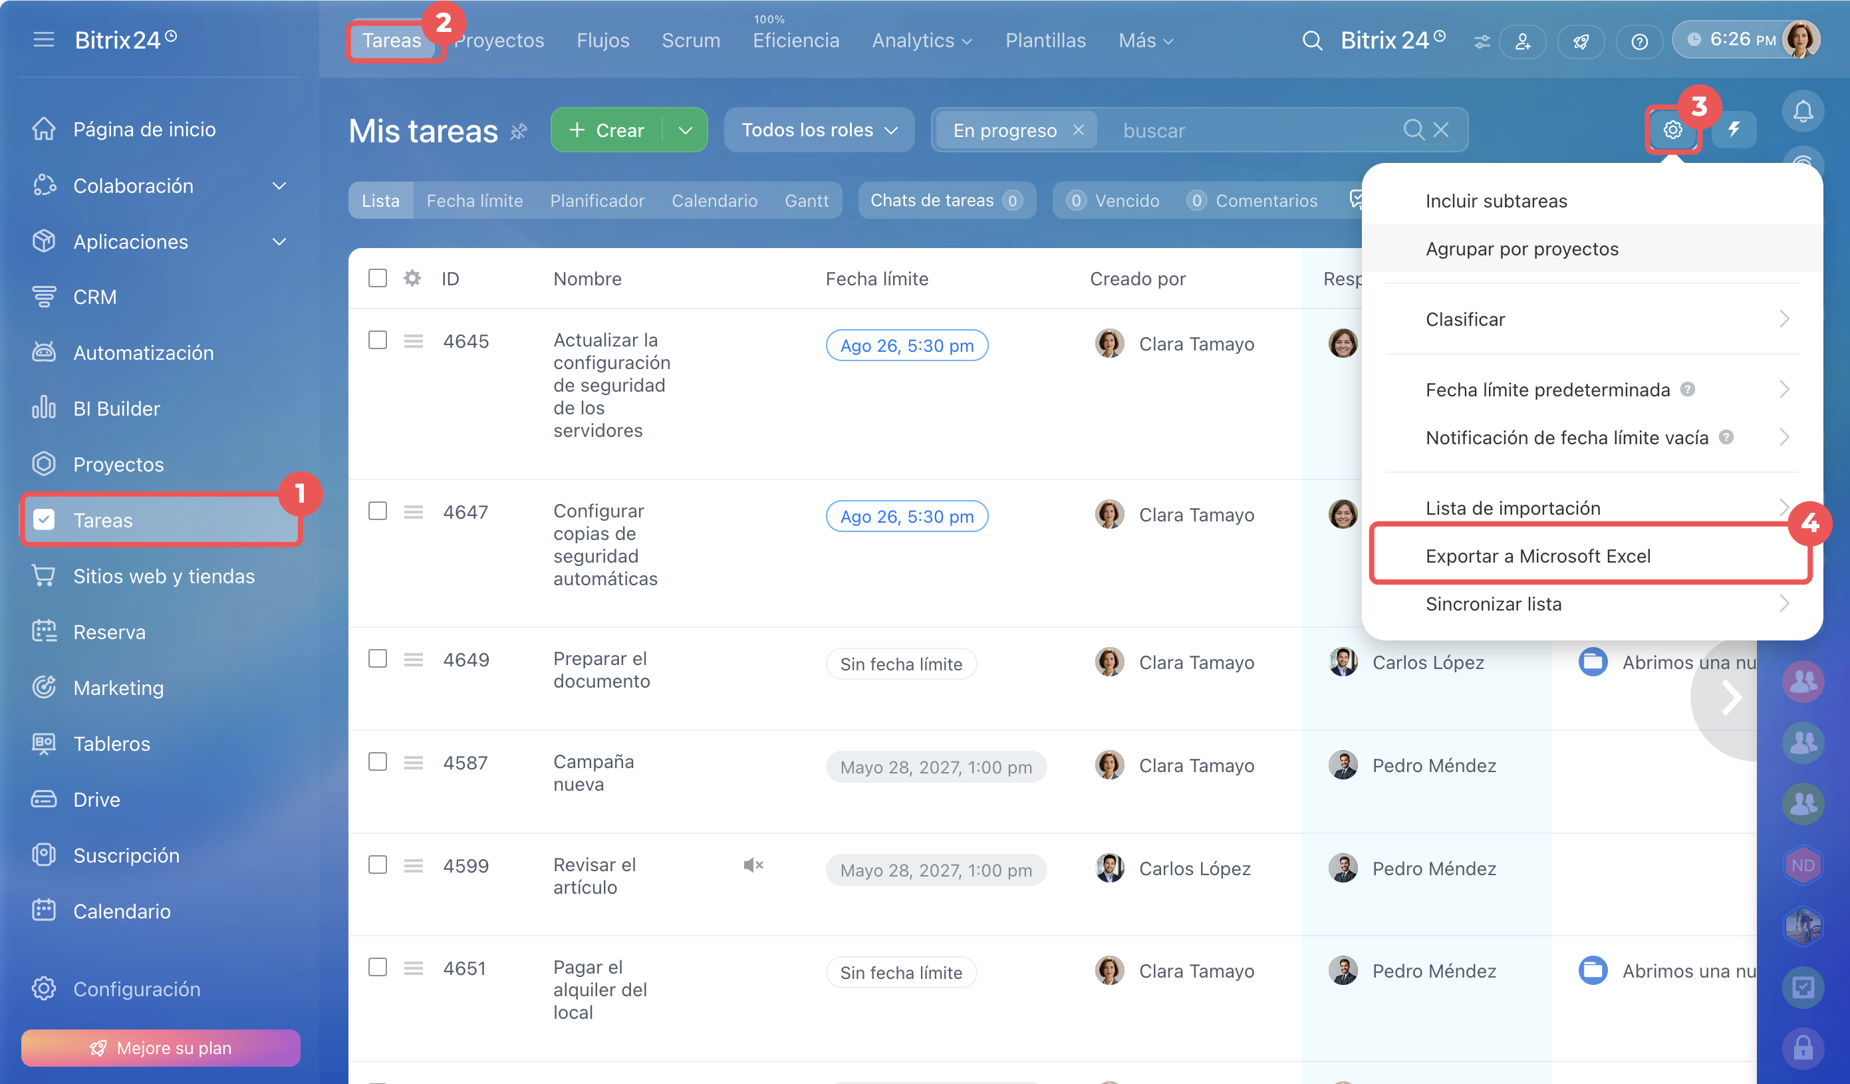Toggle the select-all tasks checkbox
Viewport: 1850px width, 1084px height.
click(377, 279)
